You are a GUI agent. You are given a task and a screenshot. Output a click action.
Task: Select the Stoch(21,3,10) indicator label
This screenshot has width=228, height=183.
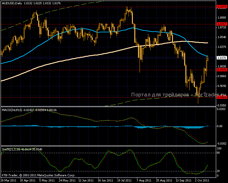coord(11,149)
